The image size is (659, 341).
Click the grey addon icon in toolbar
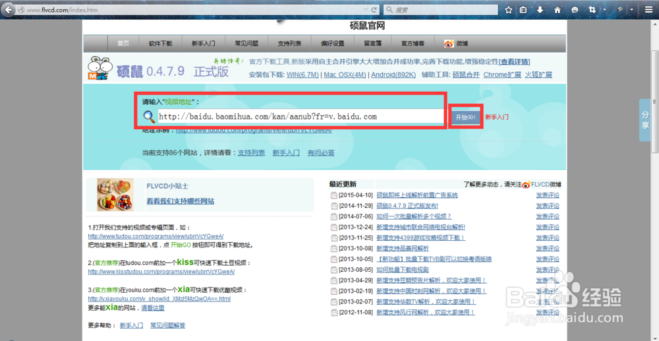coord(620,10)
